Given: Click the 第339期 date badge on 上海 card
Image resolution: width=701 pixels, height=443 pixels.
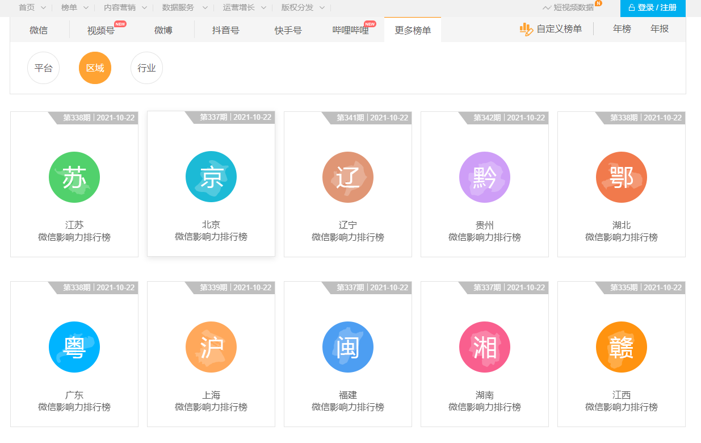Looking at the screenshot, I should coord(230,288).
